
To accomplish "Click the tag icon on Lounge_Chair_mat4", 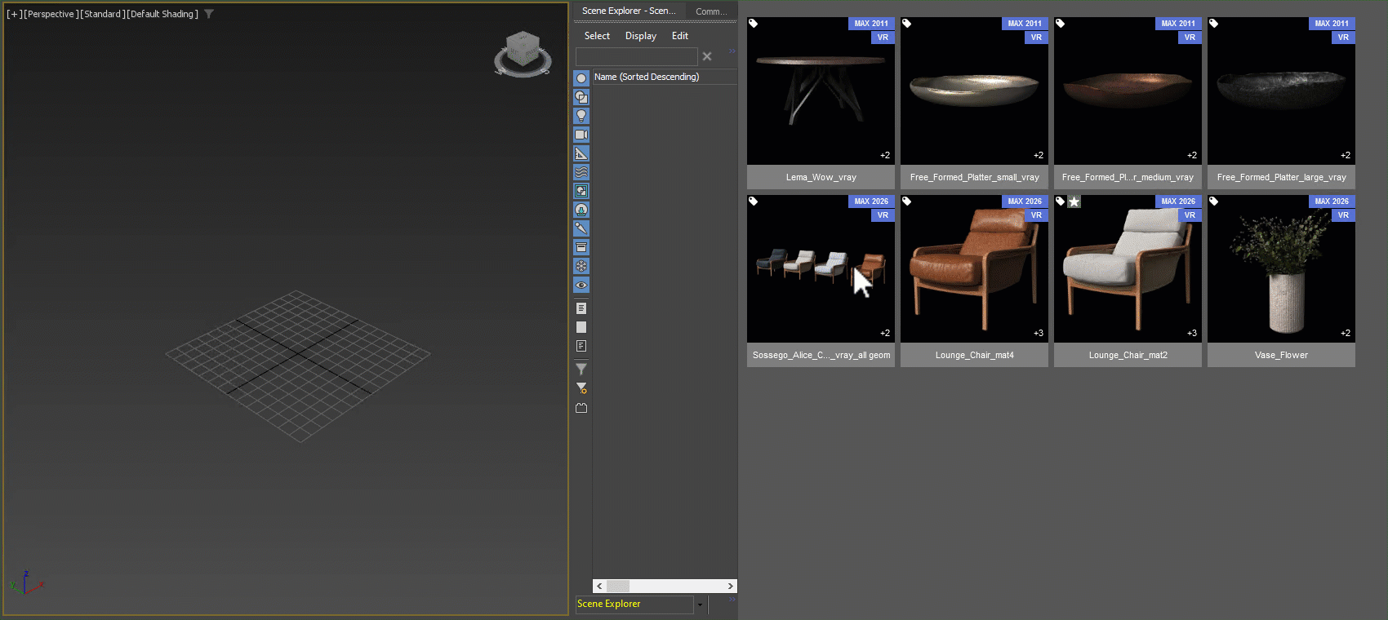I will pyautogui.click(x=907, y=201).
